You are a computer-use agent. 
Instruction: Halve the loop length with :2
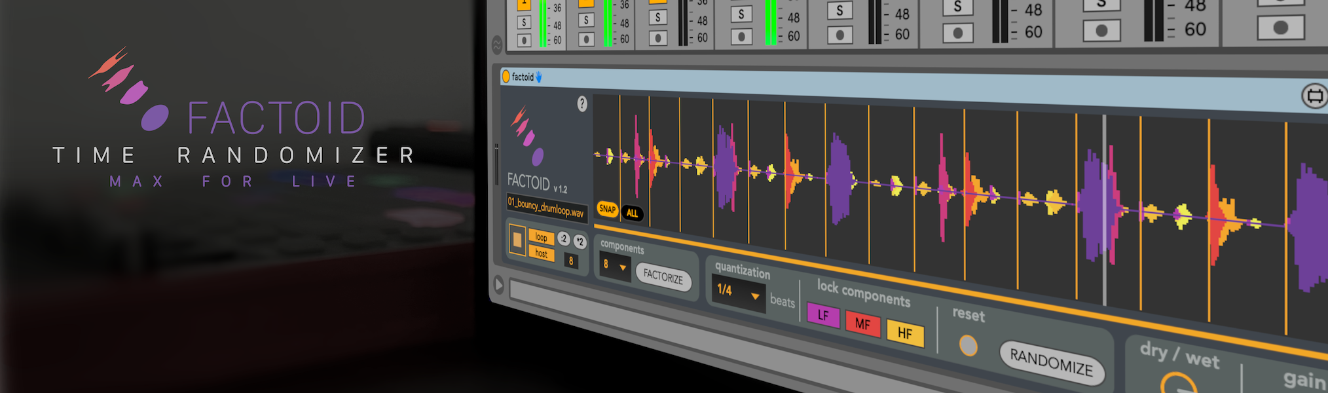(564, 239)
